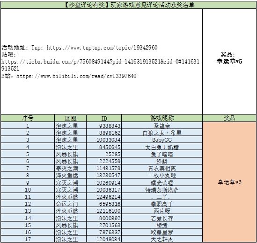
Task: Select nickname cell 西片呀
Action: 162,211
